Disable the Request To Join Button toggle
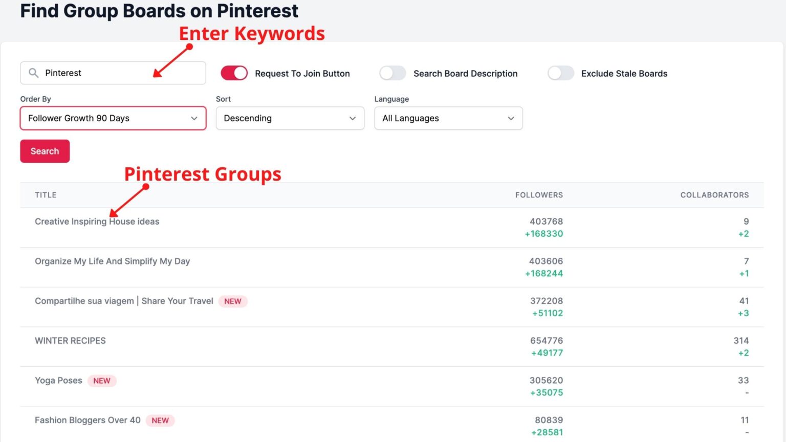786x442 pixels. point(234,73)
